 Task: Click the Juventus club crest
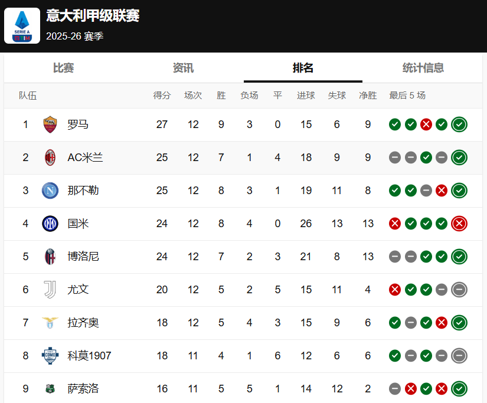(x=50, y=290)
